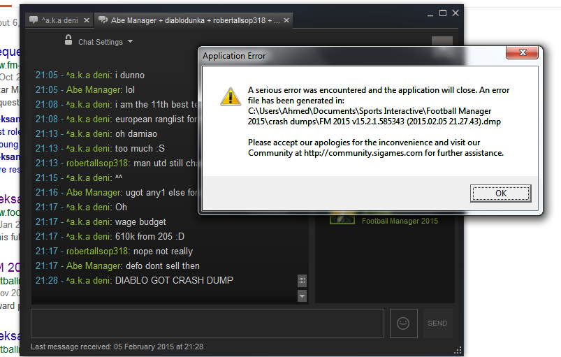Click message '610k from 205 :D'

click(150, 236)
